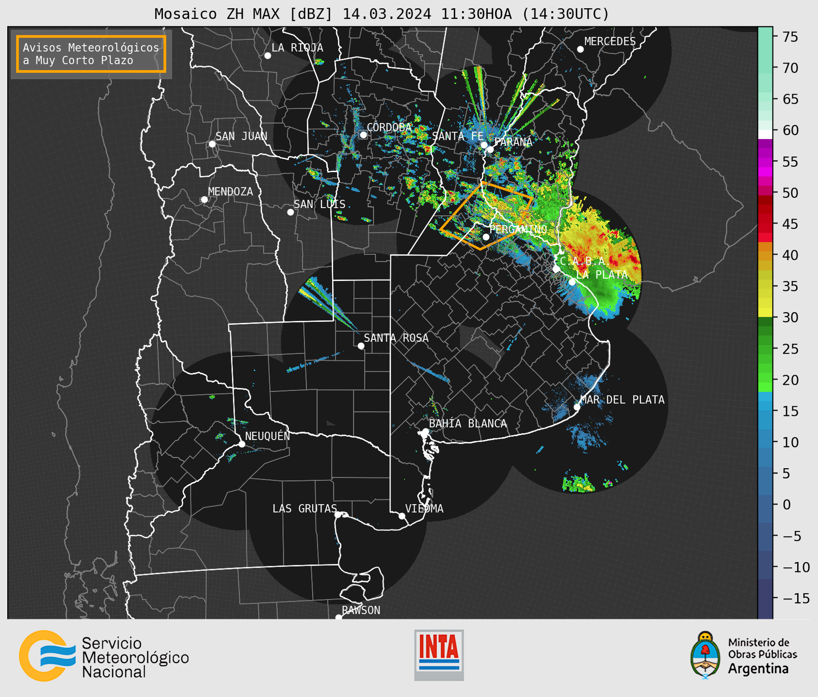Click the Avisos Meteorológicos a Muy Corto Plazo legend box
The height and width of the screenshot is (697, 818).
tap(91, 54)
